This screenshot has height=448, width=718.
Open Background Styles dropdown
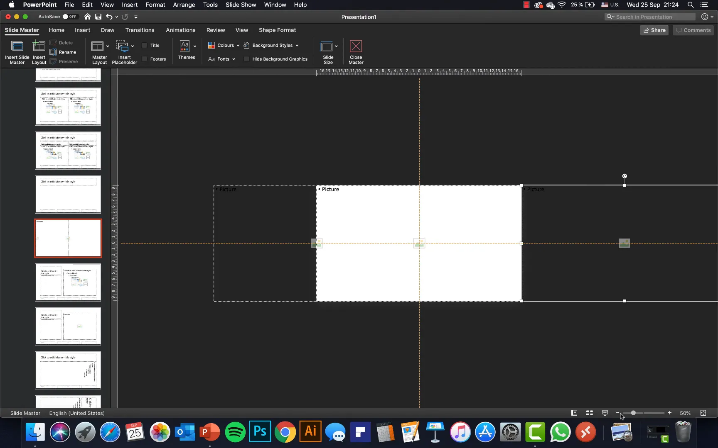click(271, 45)
